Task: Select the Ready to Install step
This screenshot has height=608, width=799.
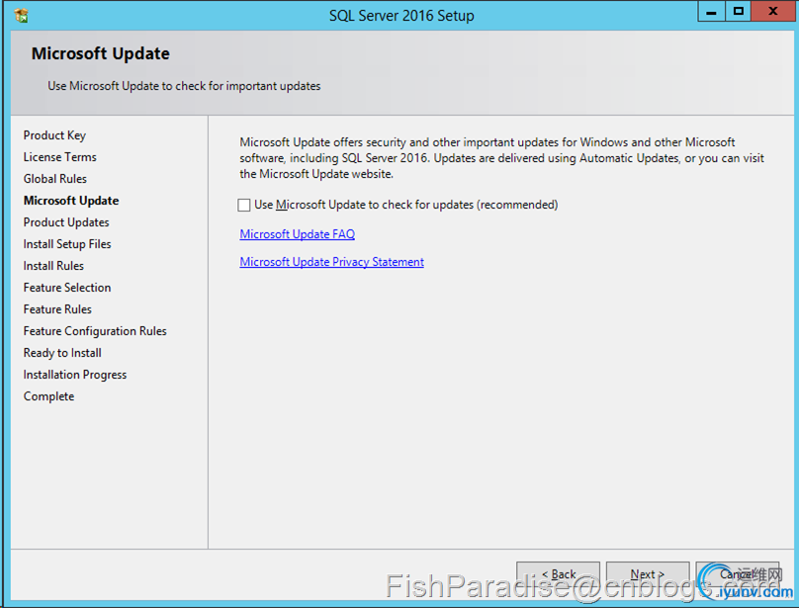Action: (62, 353)
